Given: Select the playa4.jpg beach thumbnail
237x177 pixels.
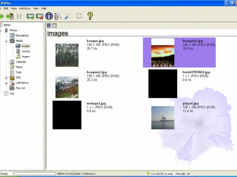Looking at the screenshot, I should pos(163,118).
